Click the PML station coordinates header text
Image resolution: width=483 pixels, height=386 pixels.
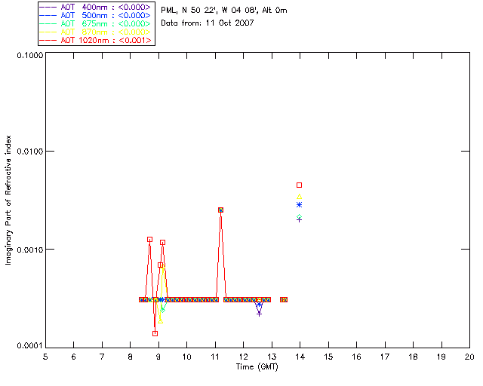(224, 10)
